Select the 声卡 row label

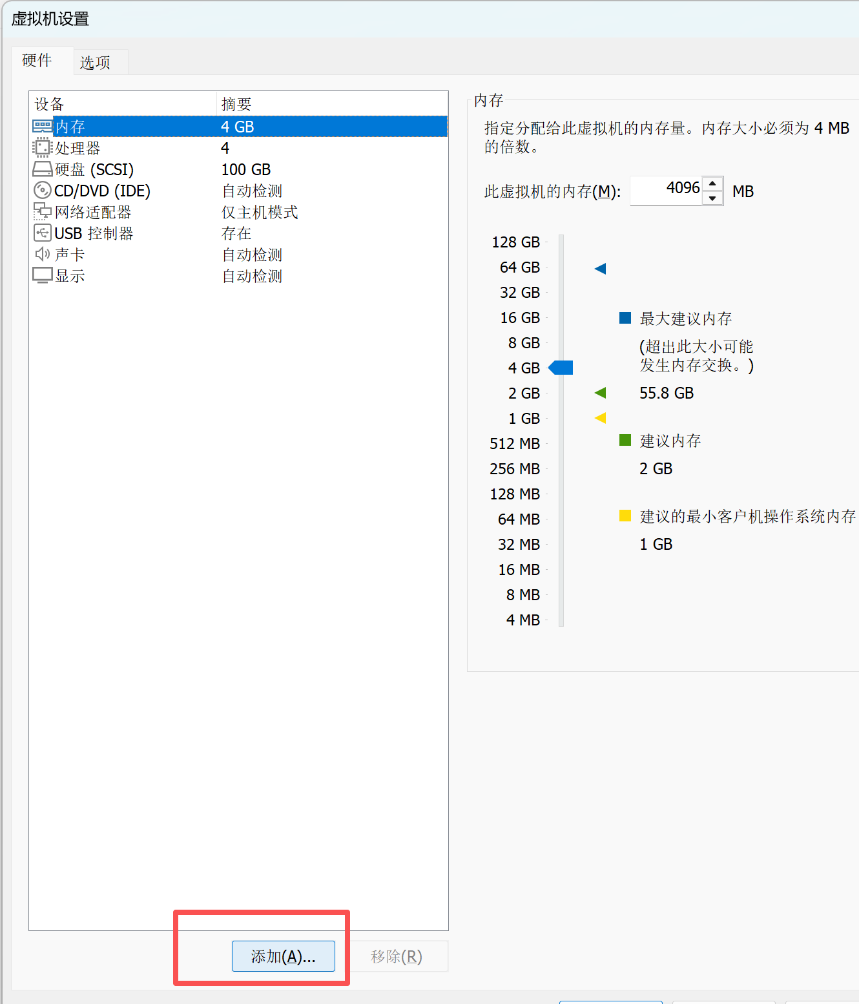click(70, 255)
